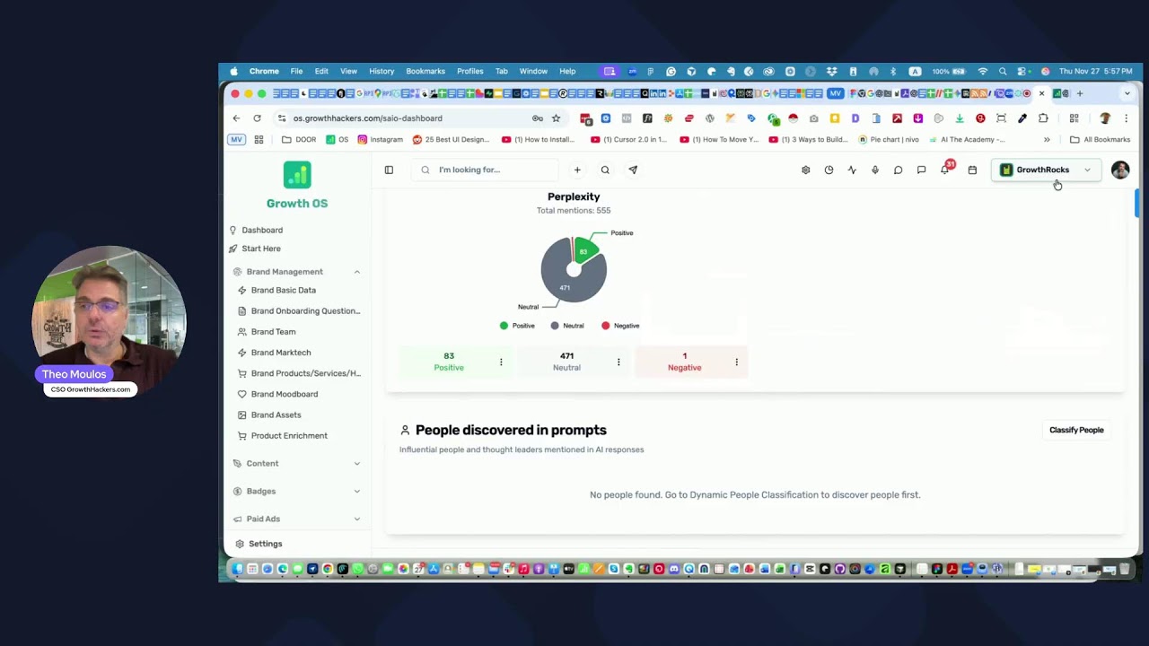Open Start Here in sidebar
1149x646 pixels.
[x=260, y=249]
